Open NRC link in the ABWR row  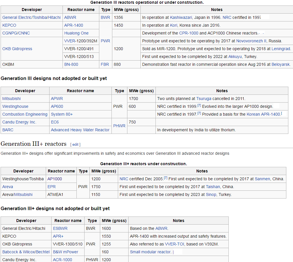(x=227, y=17)
